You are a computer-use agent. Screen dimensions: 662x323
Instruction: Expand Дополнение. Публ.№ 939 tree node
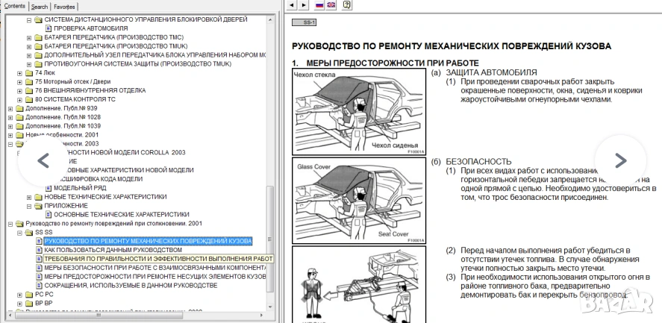point(10,108)
